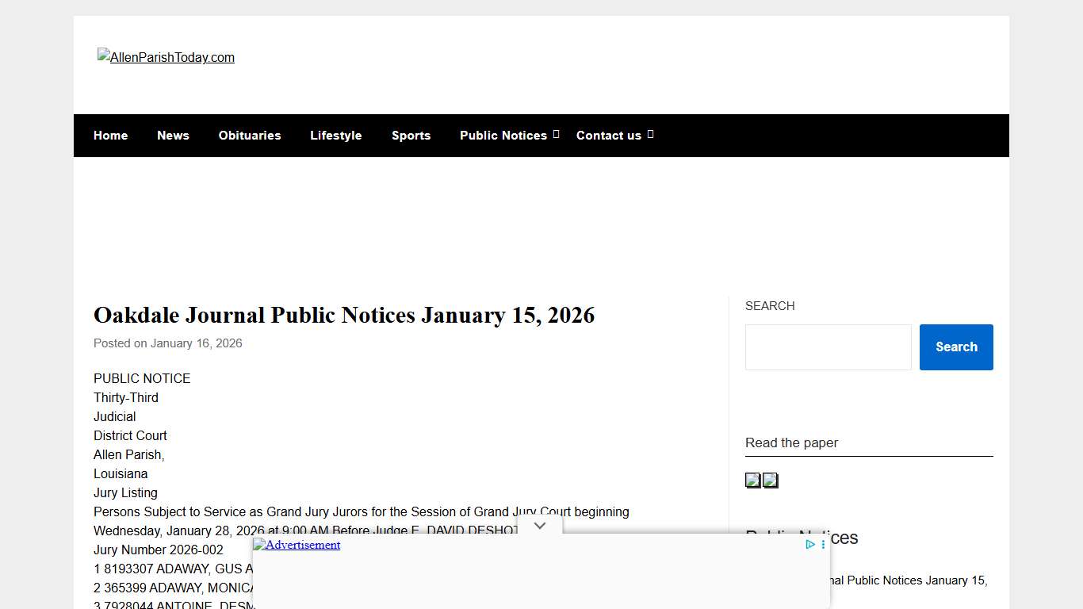Expand the Public Notices navigation dropdown
Viewport: 1083px width, 609px height.
[x=556, y=135]
